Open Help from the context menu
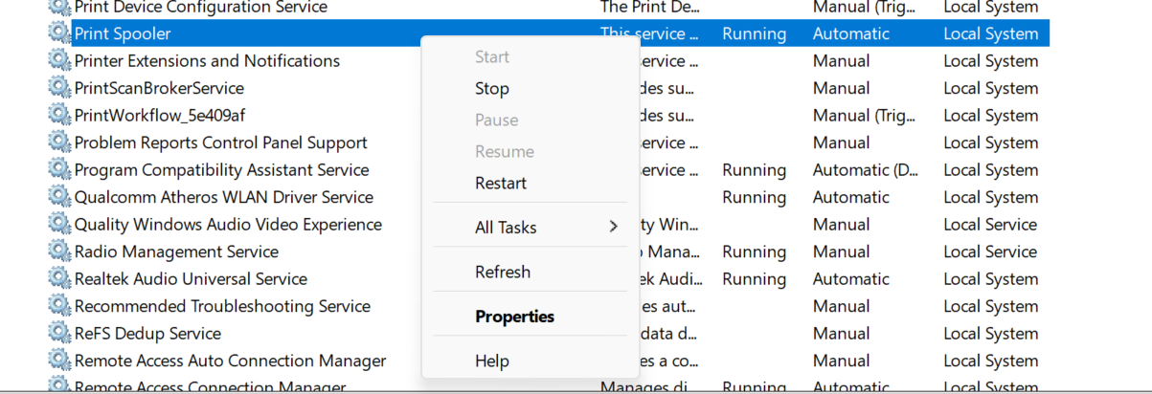Viewport: 1152px width, 394px height. coord(492,361)
